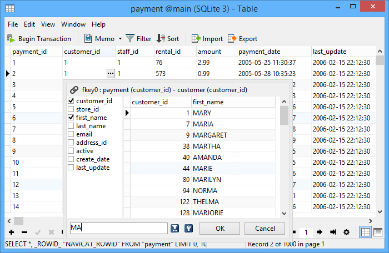
Task: Click the apply changes checkmark icon
Action: (38, 232)
